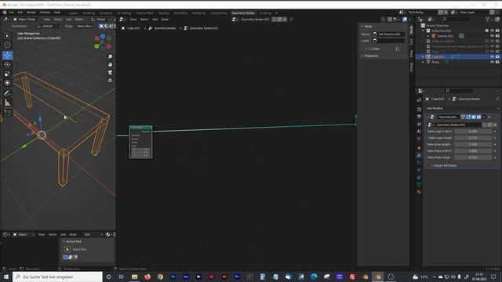Click the viewport pan hand icon
502x282 pixels.
110,64
